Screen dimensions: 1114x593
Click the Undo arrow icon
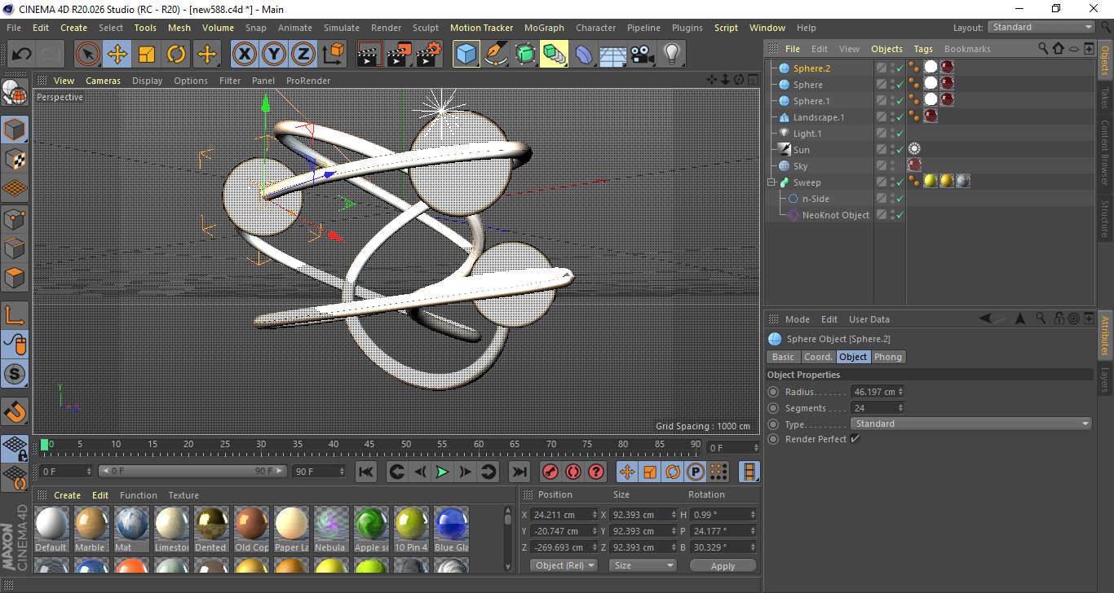pyautogui.click(x=22, y=55)
